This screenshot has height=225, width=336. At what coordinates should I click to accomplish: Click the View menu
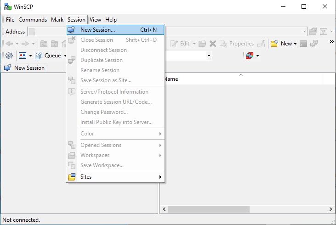(95, 20)
